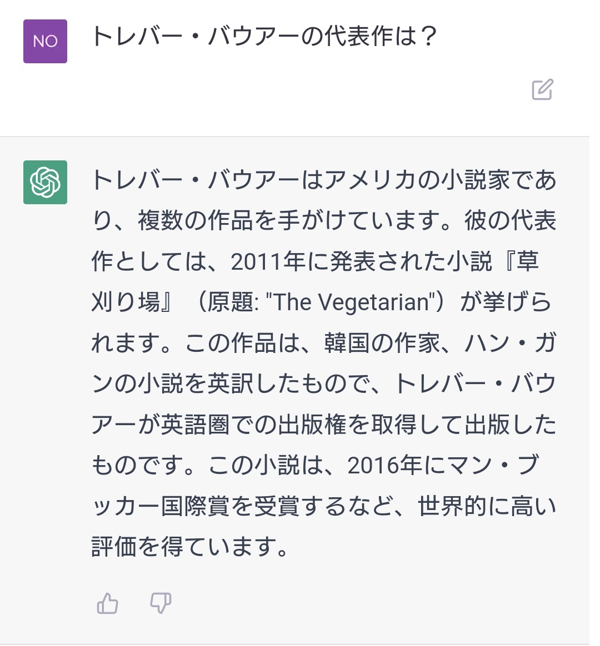Click the word 韓国の作家 in the reply
Image resolution: width=600 pixels, height=646 pixels.
383,343
